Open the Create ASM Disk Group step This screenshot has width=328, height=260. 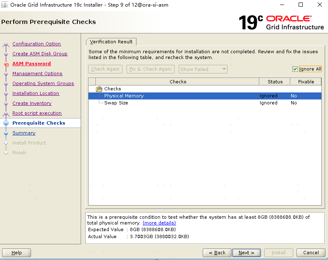pyautogui.click(x=40, y=54)
